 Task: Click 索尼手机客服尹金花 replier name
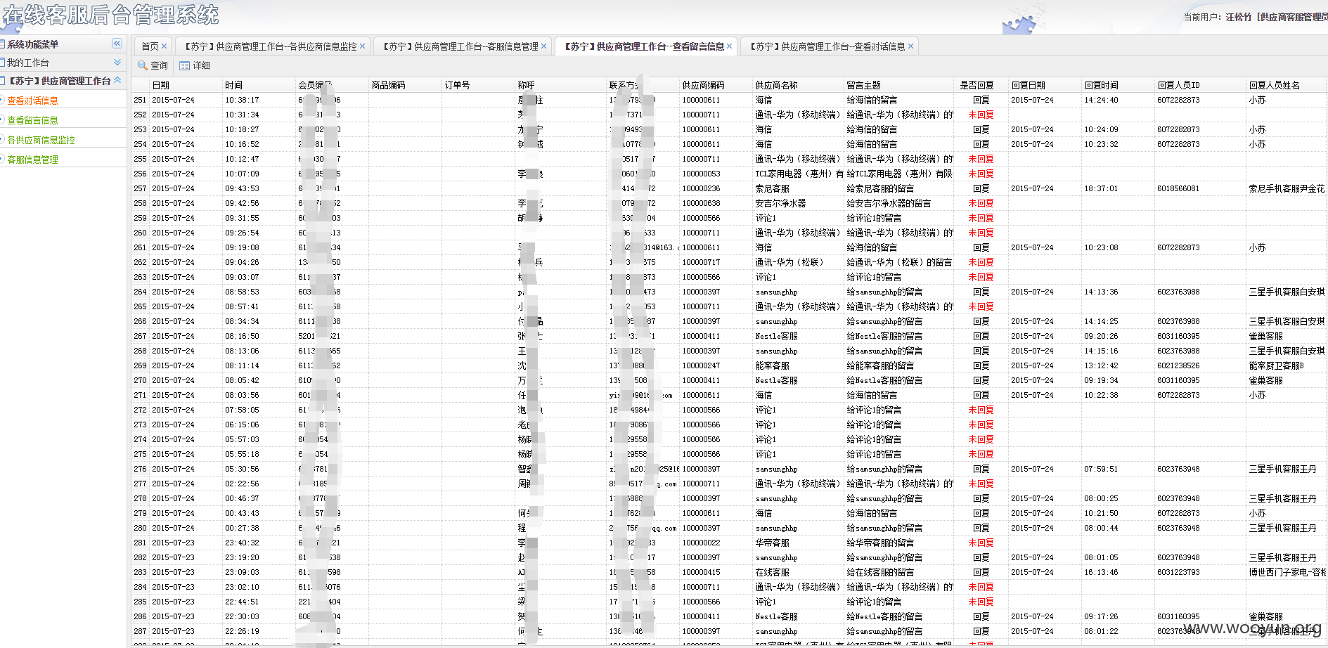pos(1287,188)
